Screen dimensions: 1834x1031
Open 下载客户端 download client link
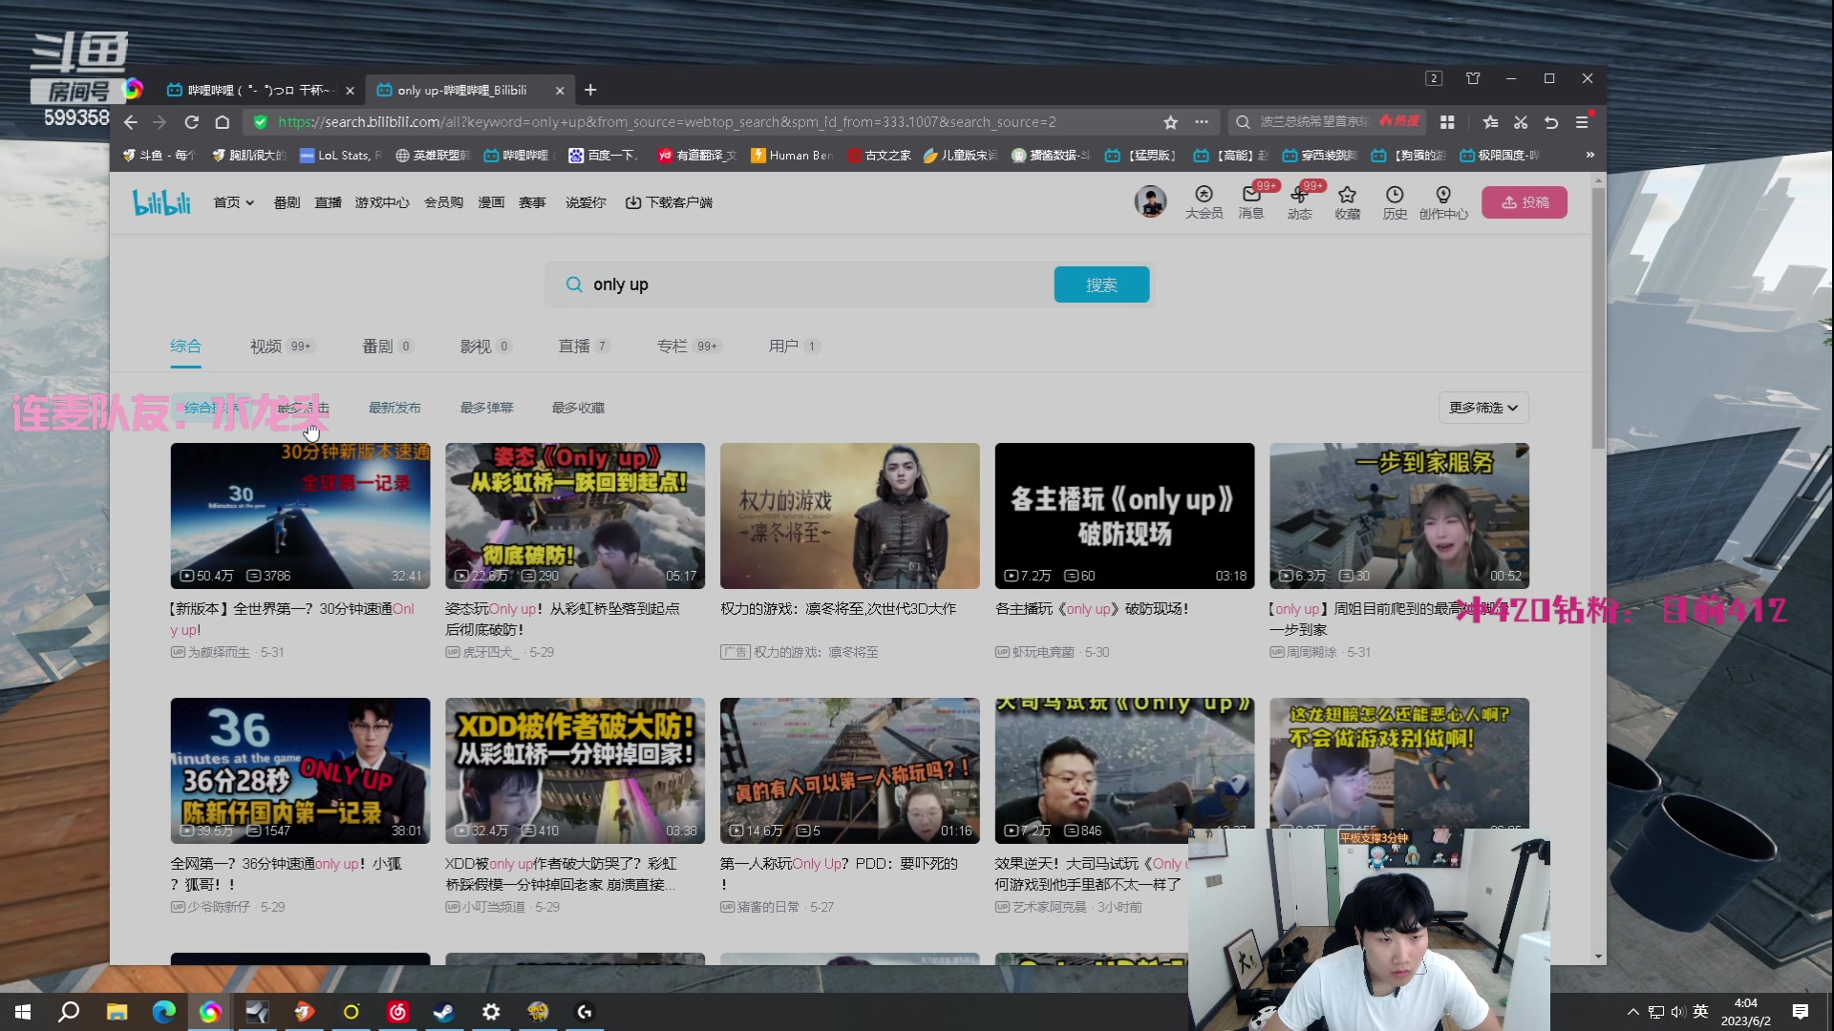[x=669, y=202]
